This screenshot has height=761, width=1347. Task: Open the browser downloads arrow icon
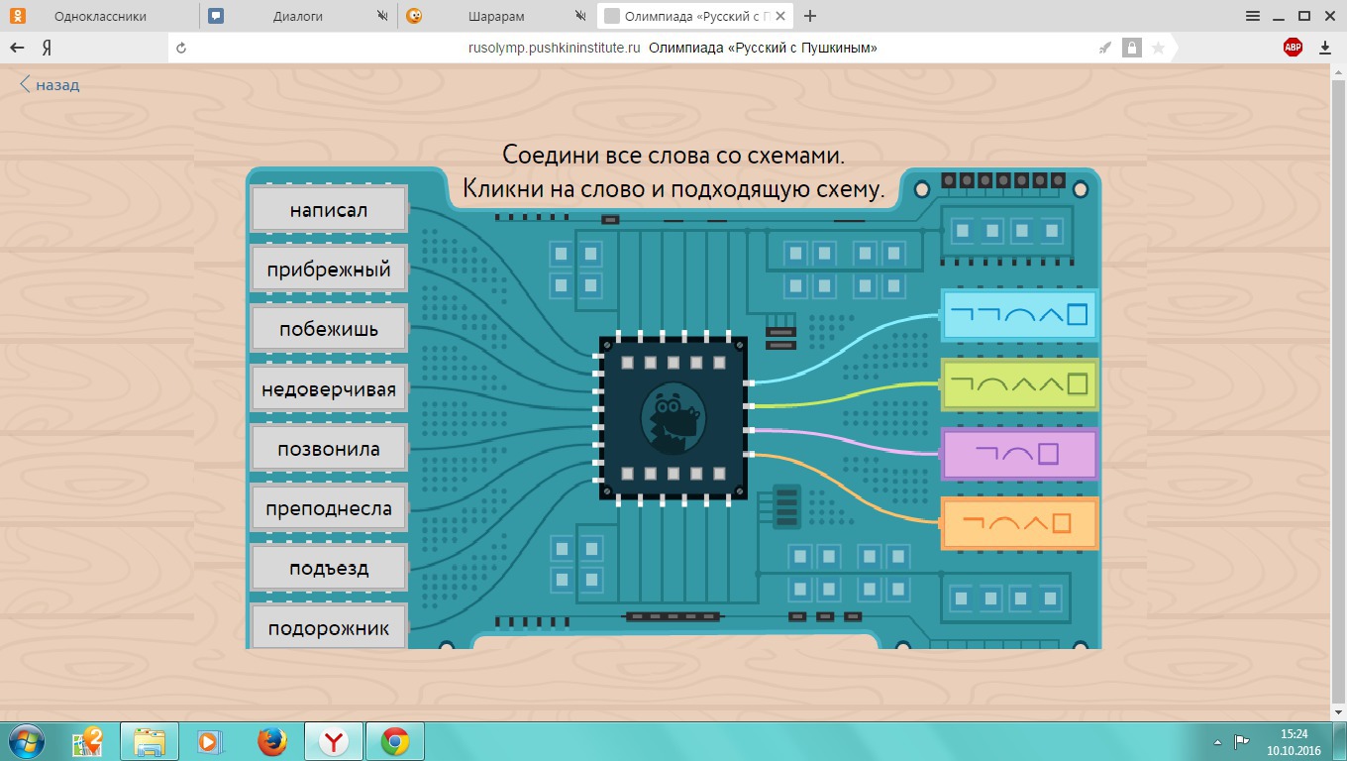pos(1325,48)
